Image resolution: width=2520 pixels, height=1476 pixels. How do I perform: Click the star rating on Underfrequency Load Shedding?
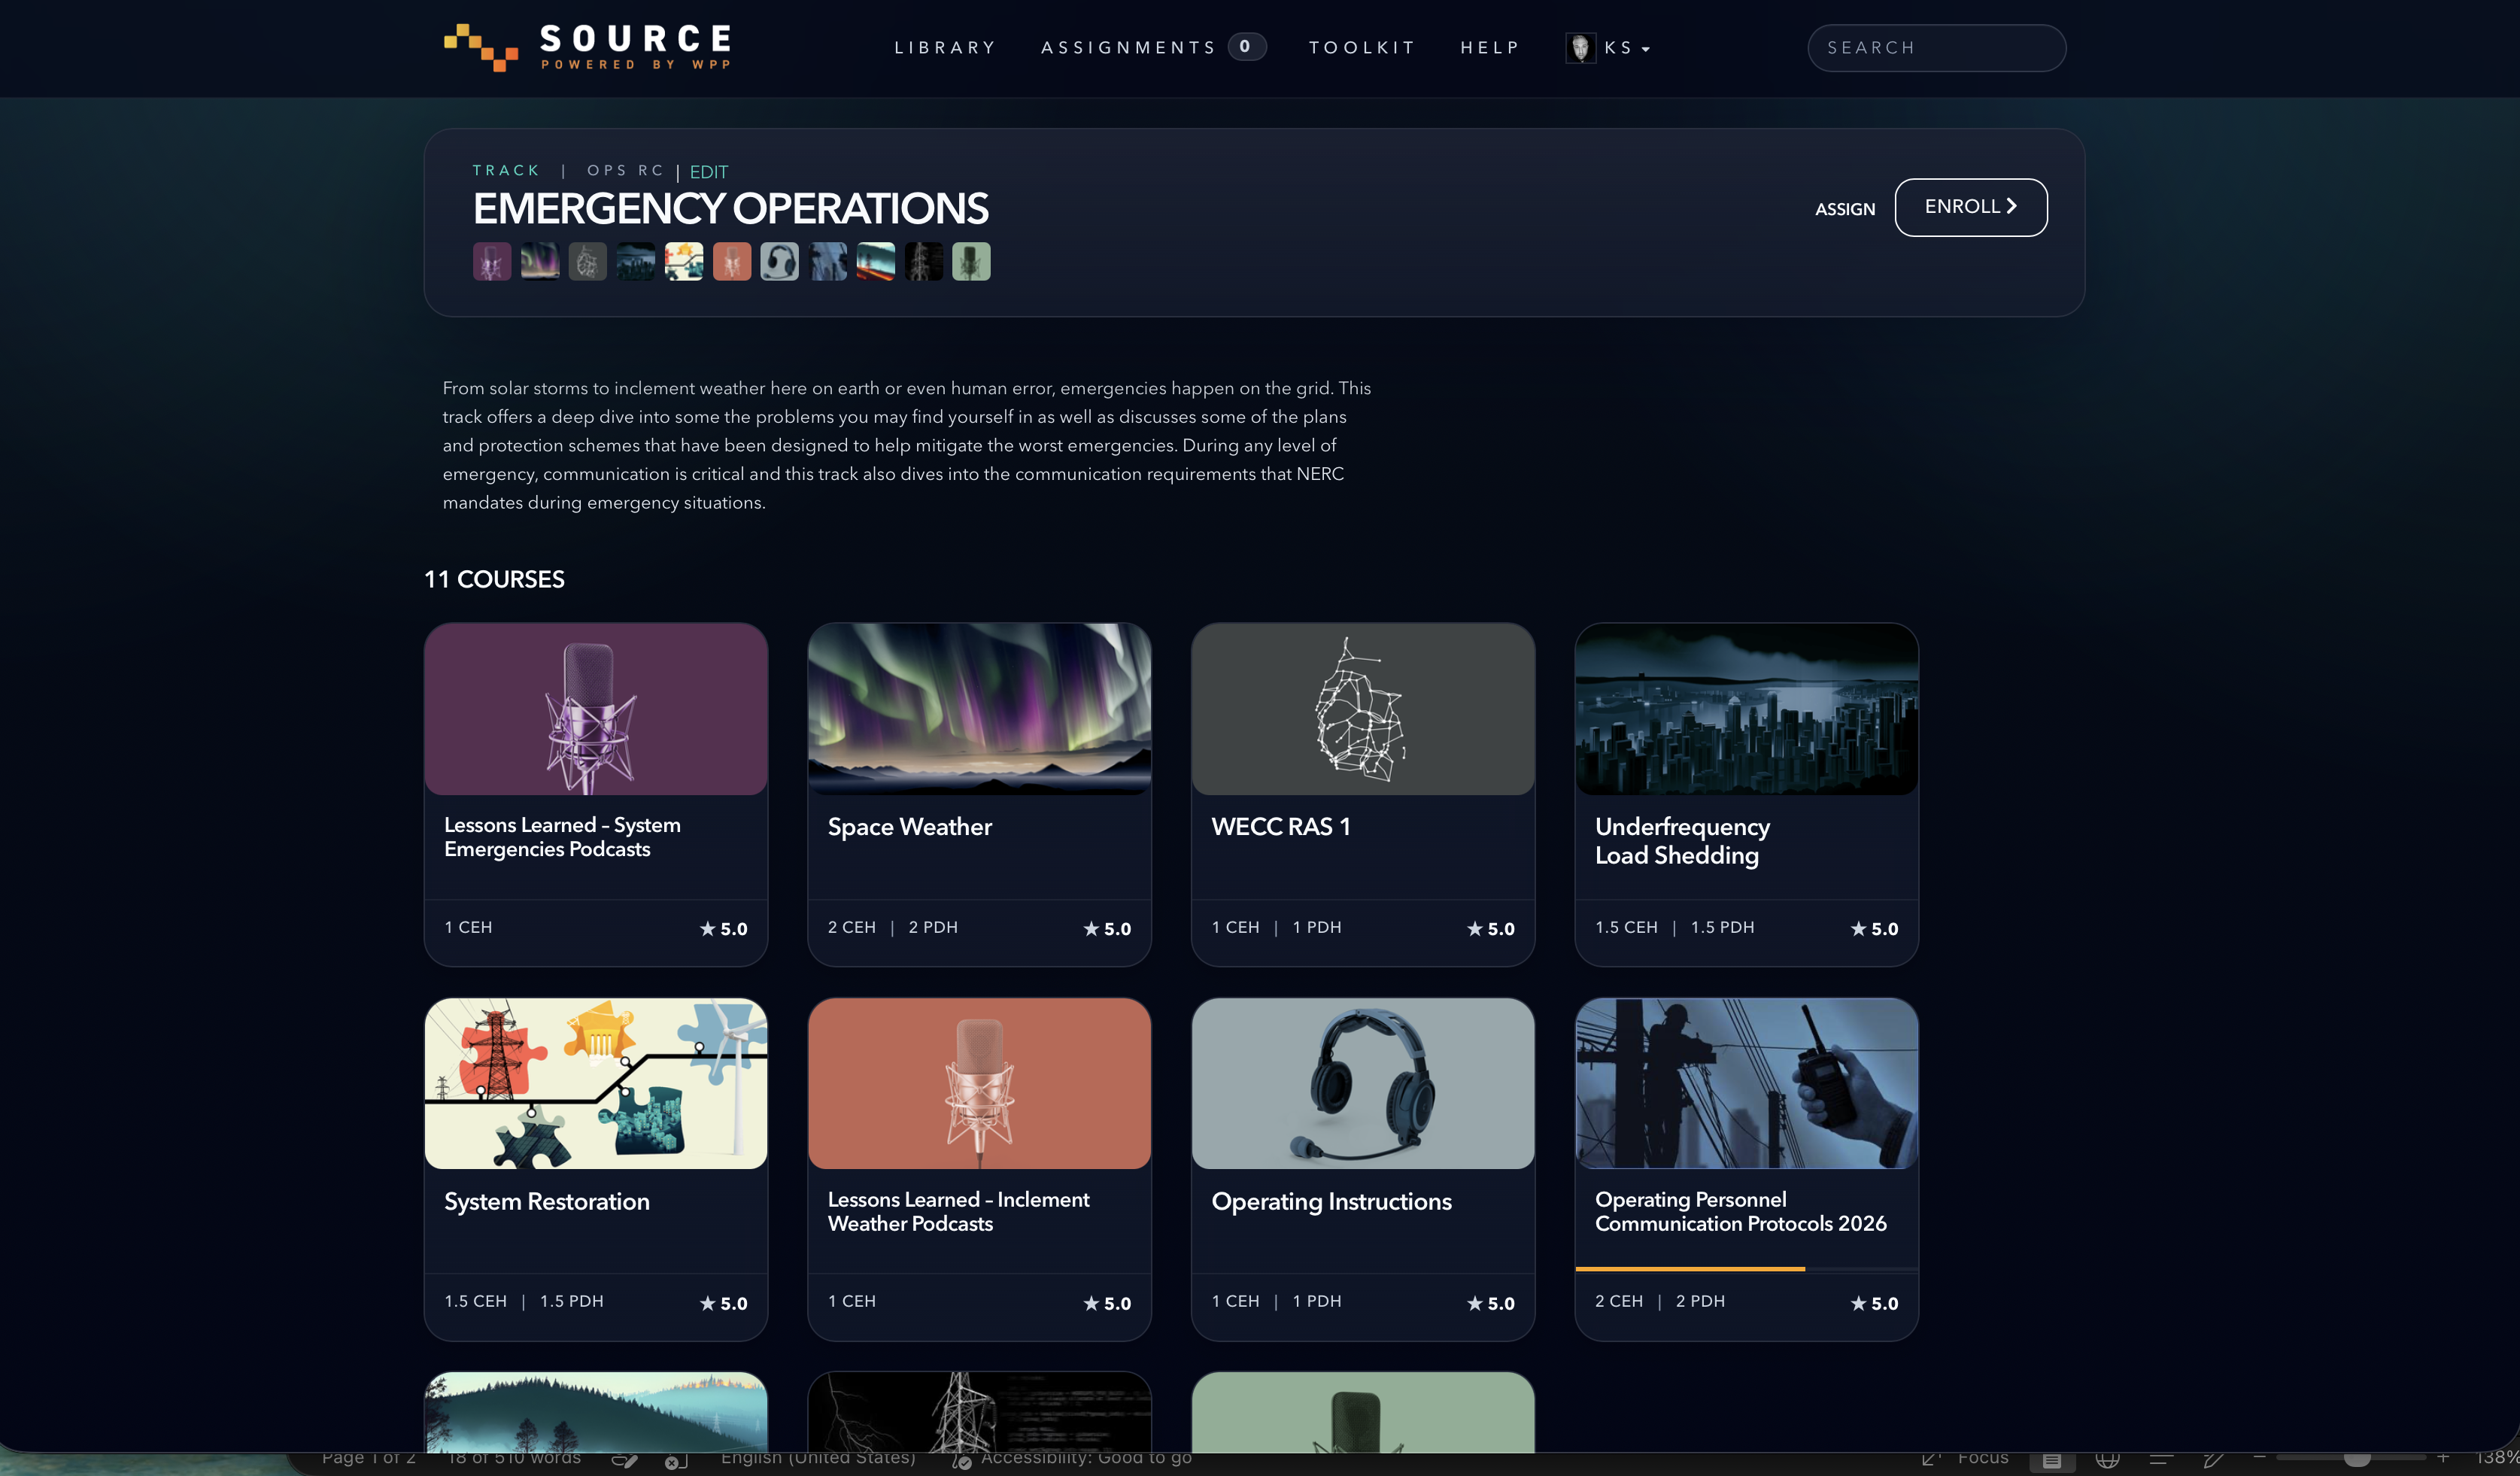[x=1874, y=929]
